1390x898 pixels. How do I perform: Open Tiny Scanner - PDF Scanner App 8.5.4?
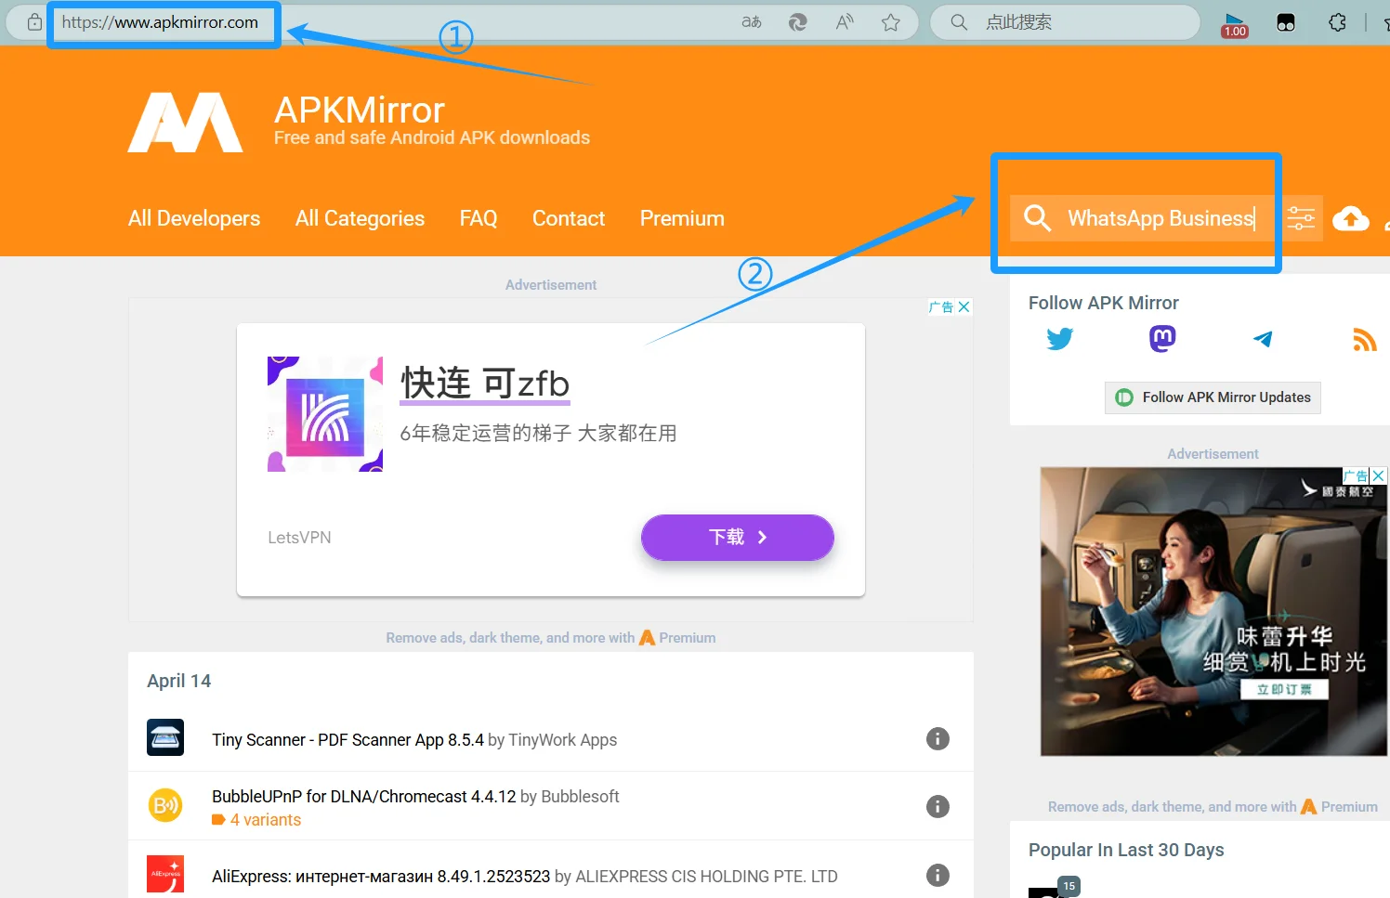point(347,740)
